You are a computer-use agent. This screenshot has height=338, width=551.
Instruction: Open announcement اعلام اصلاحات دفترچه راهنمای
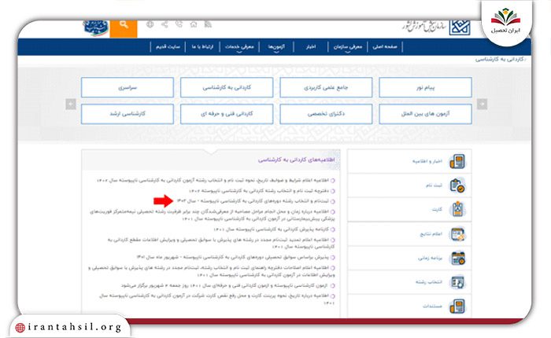point(212,271)
